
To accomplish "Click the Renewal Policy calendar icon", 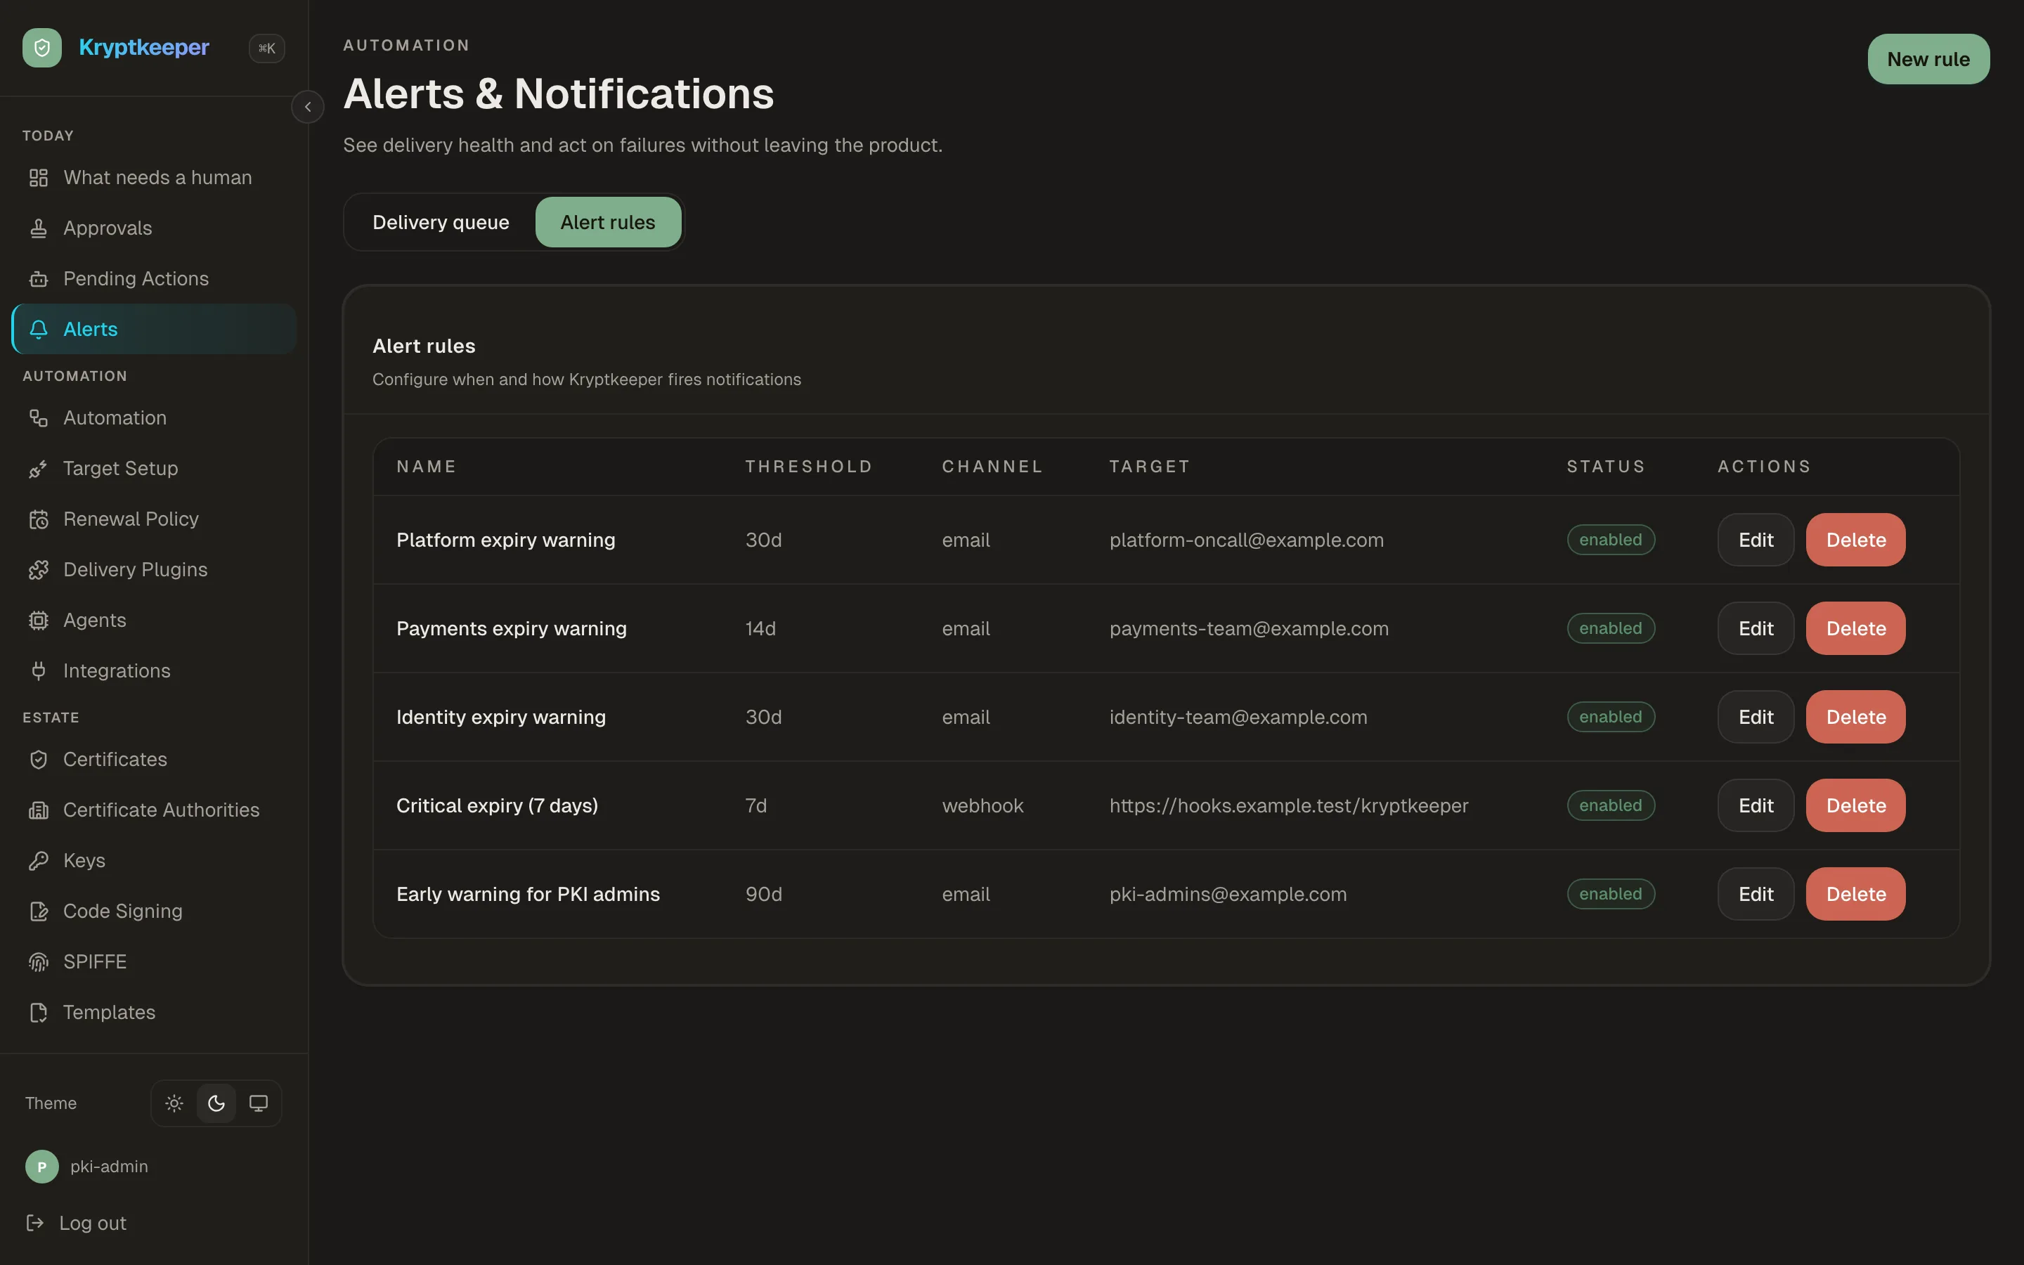I will (x=39, y=519).
